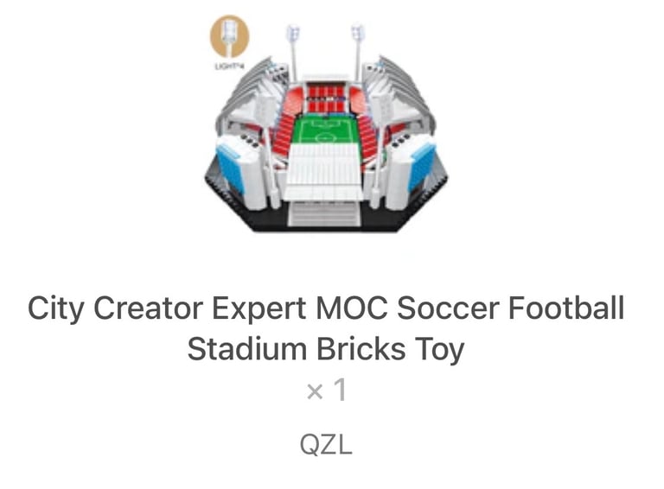
Task: Click the Stadium Bricks Toy title line
Action: (x=326, y=349)
